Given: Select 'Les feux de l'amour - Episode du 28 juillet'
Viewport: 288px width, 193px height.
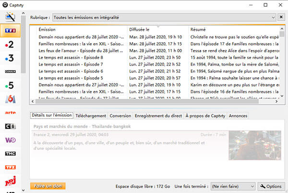Looking at the screenshot, I should 81,51.
